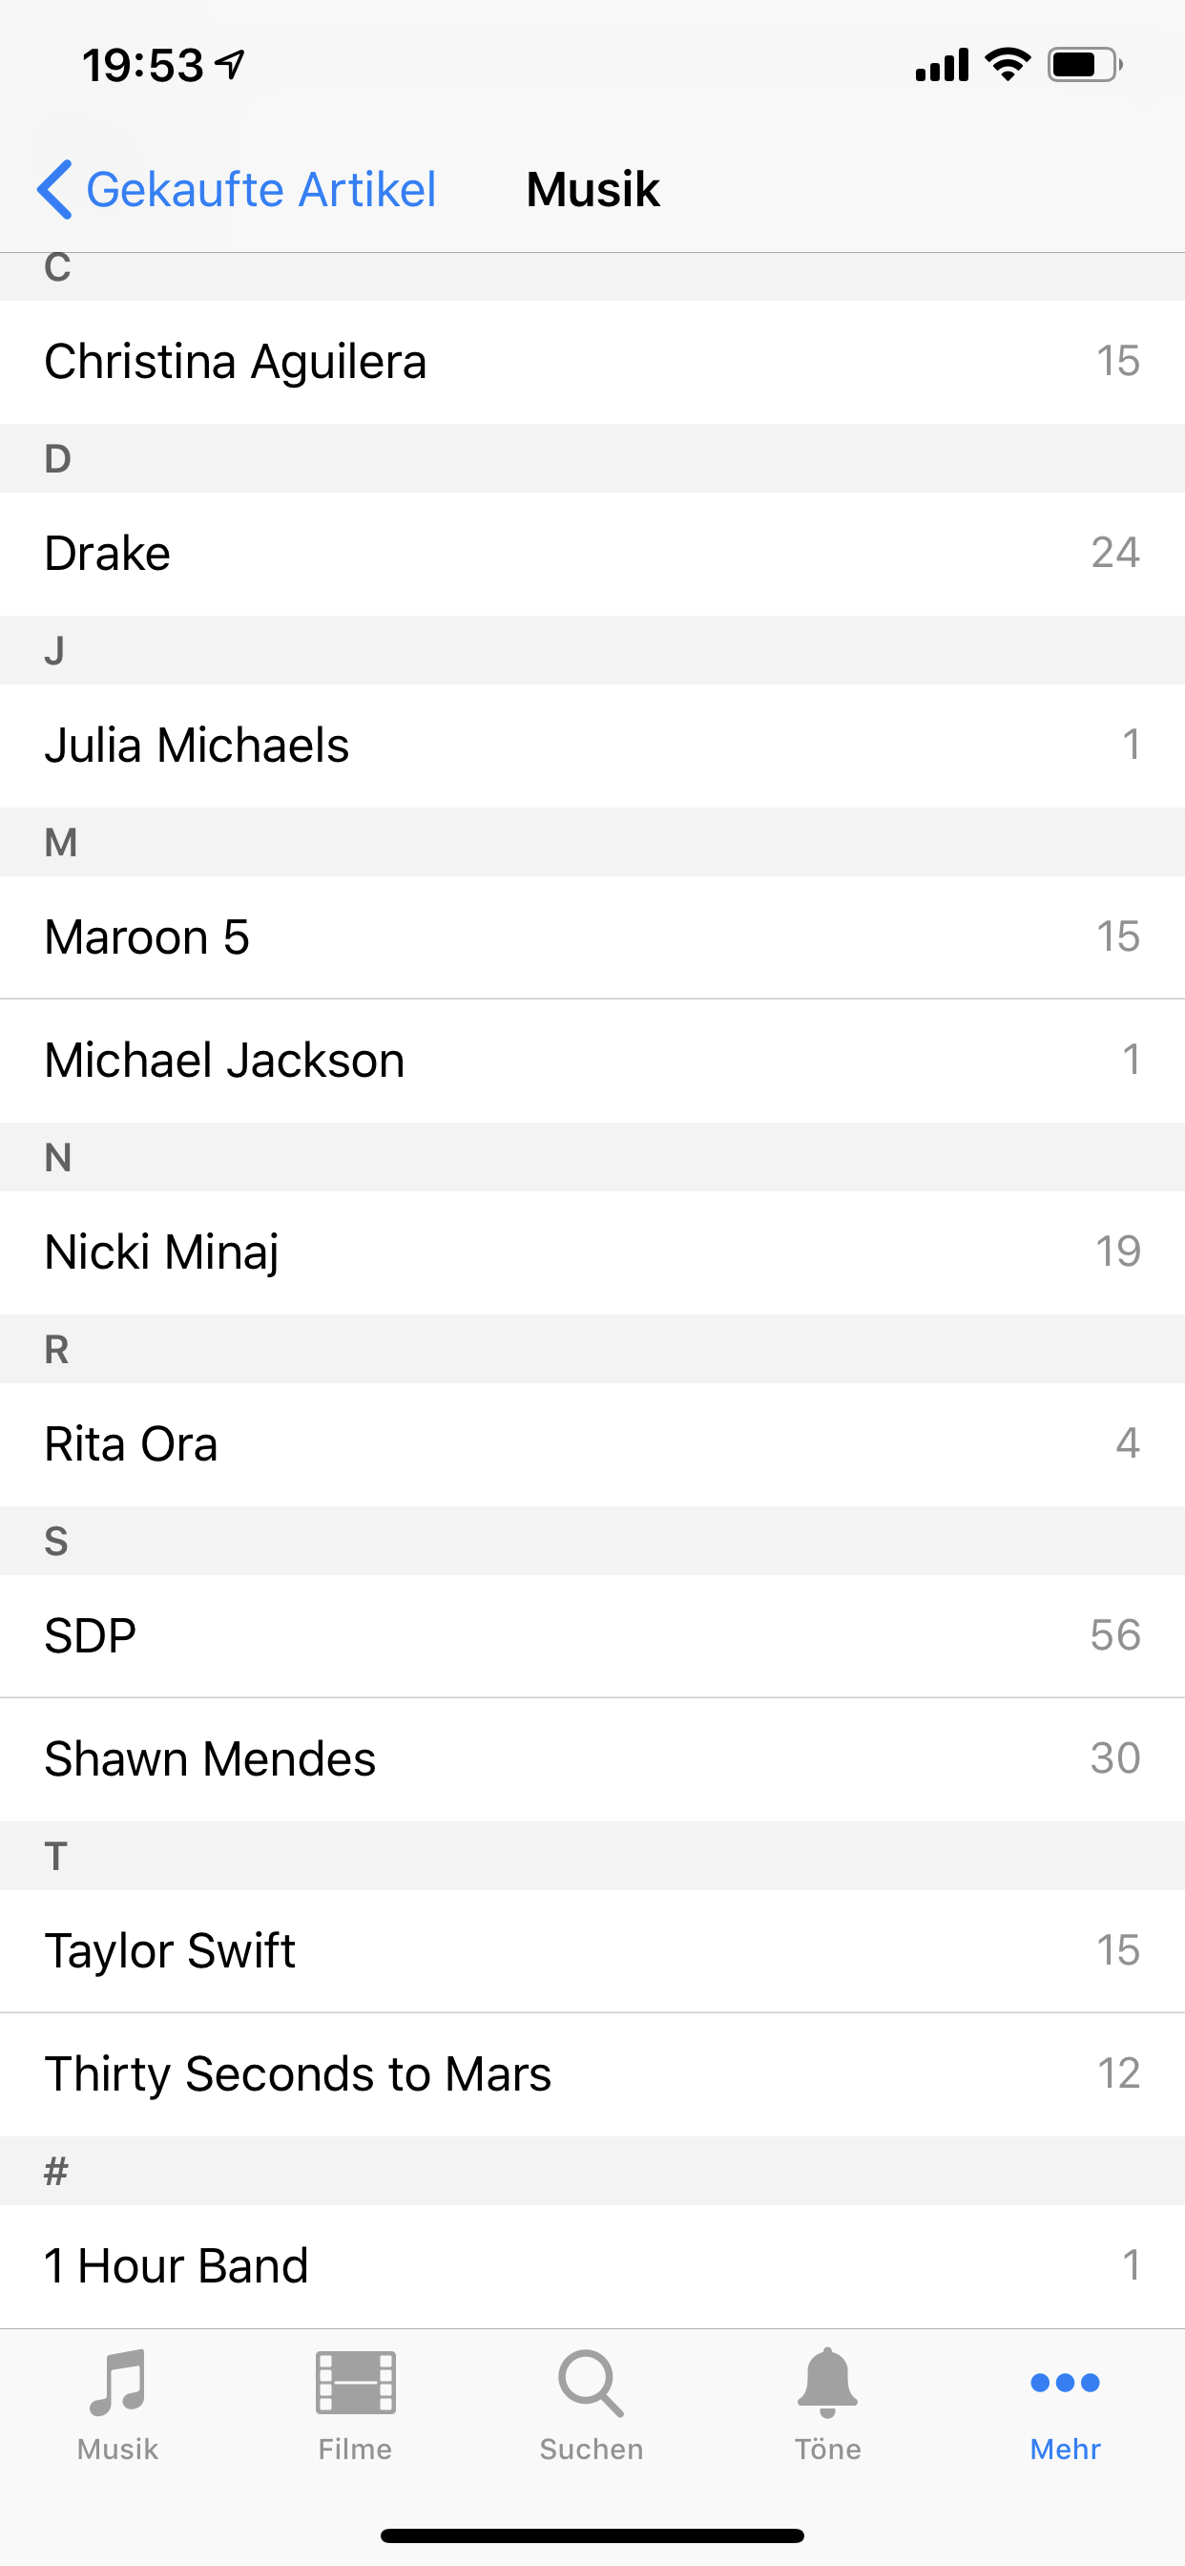Tap the SDP artist row
Screen dimensions: 1185x2566
pyautogui.click(x=592, y=1635)
